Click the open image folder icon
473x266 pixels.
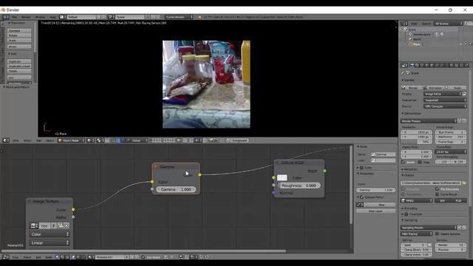61,225
